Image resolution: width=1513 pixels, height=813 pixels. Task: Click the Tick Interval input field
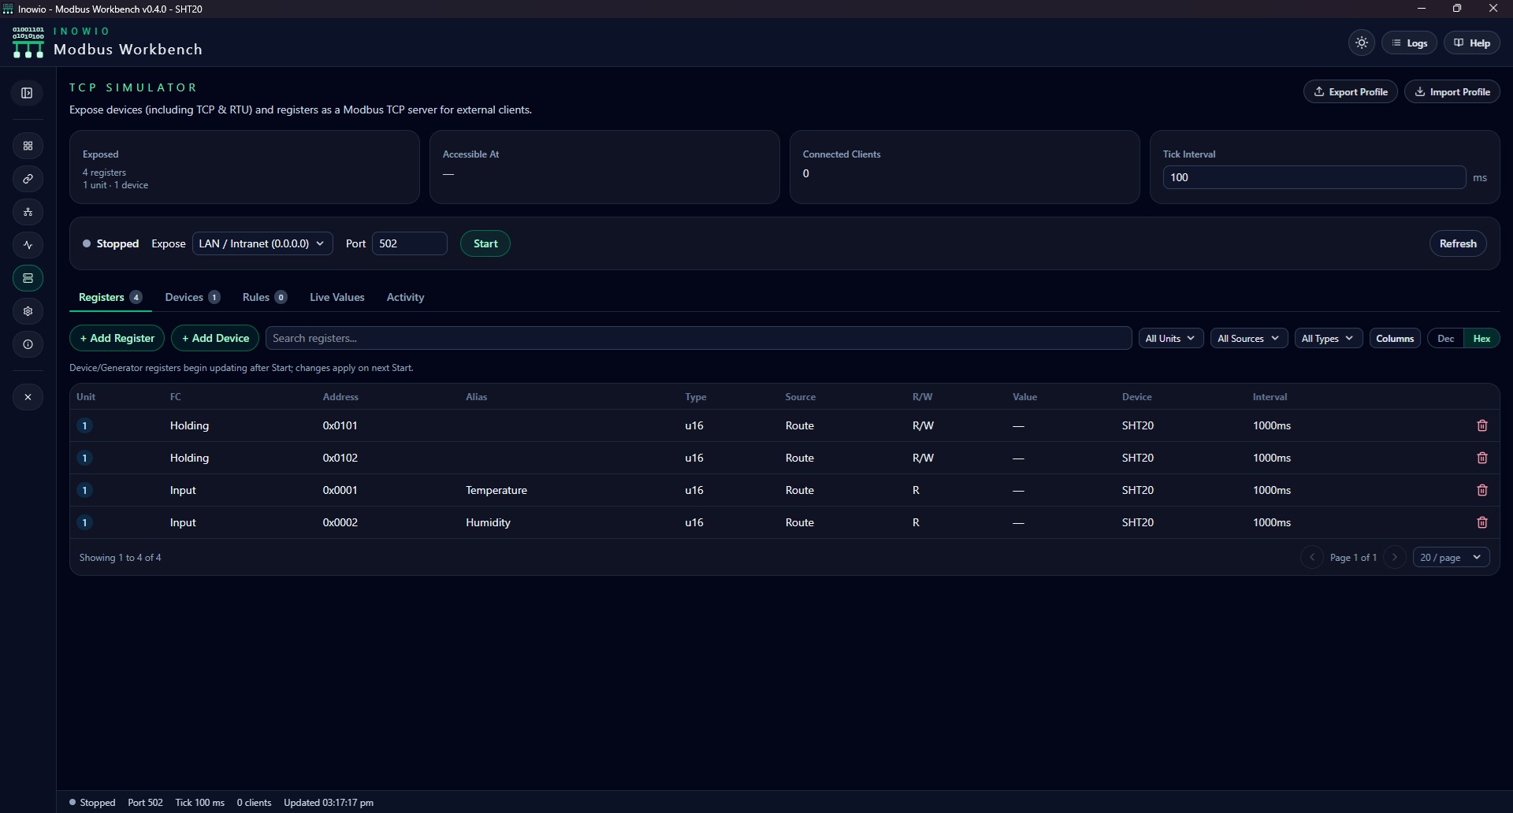pyautogui.click(x=1314, y=177)
